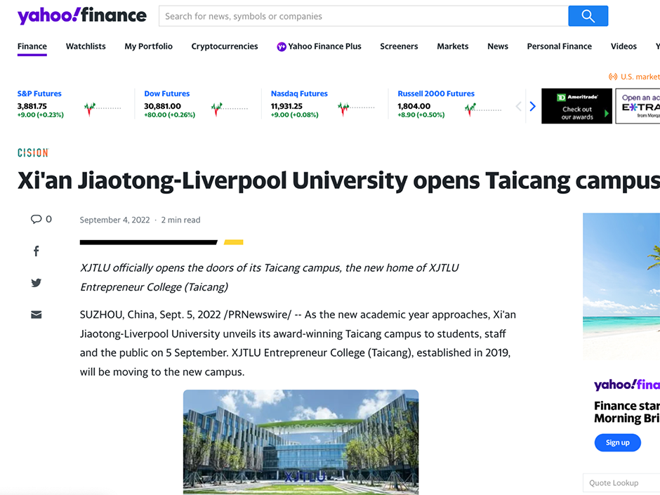Open the Screeners tab
The height and width of the screenshot is (495, 660).
[x=399, y=46]
